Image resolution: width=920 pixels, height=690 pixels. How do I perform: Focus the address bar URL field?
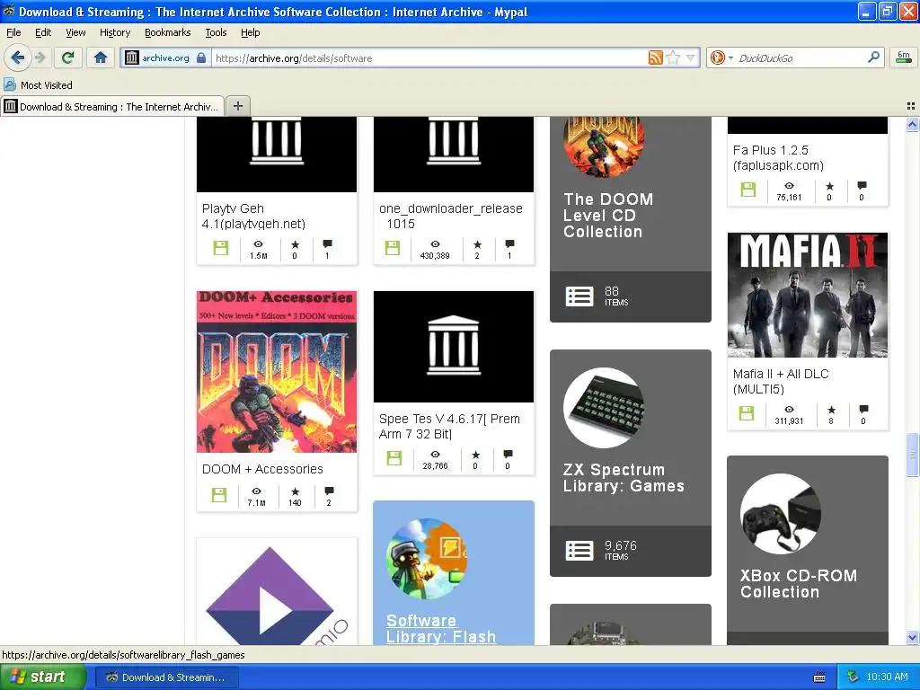click(429, 57)
